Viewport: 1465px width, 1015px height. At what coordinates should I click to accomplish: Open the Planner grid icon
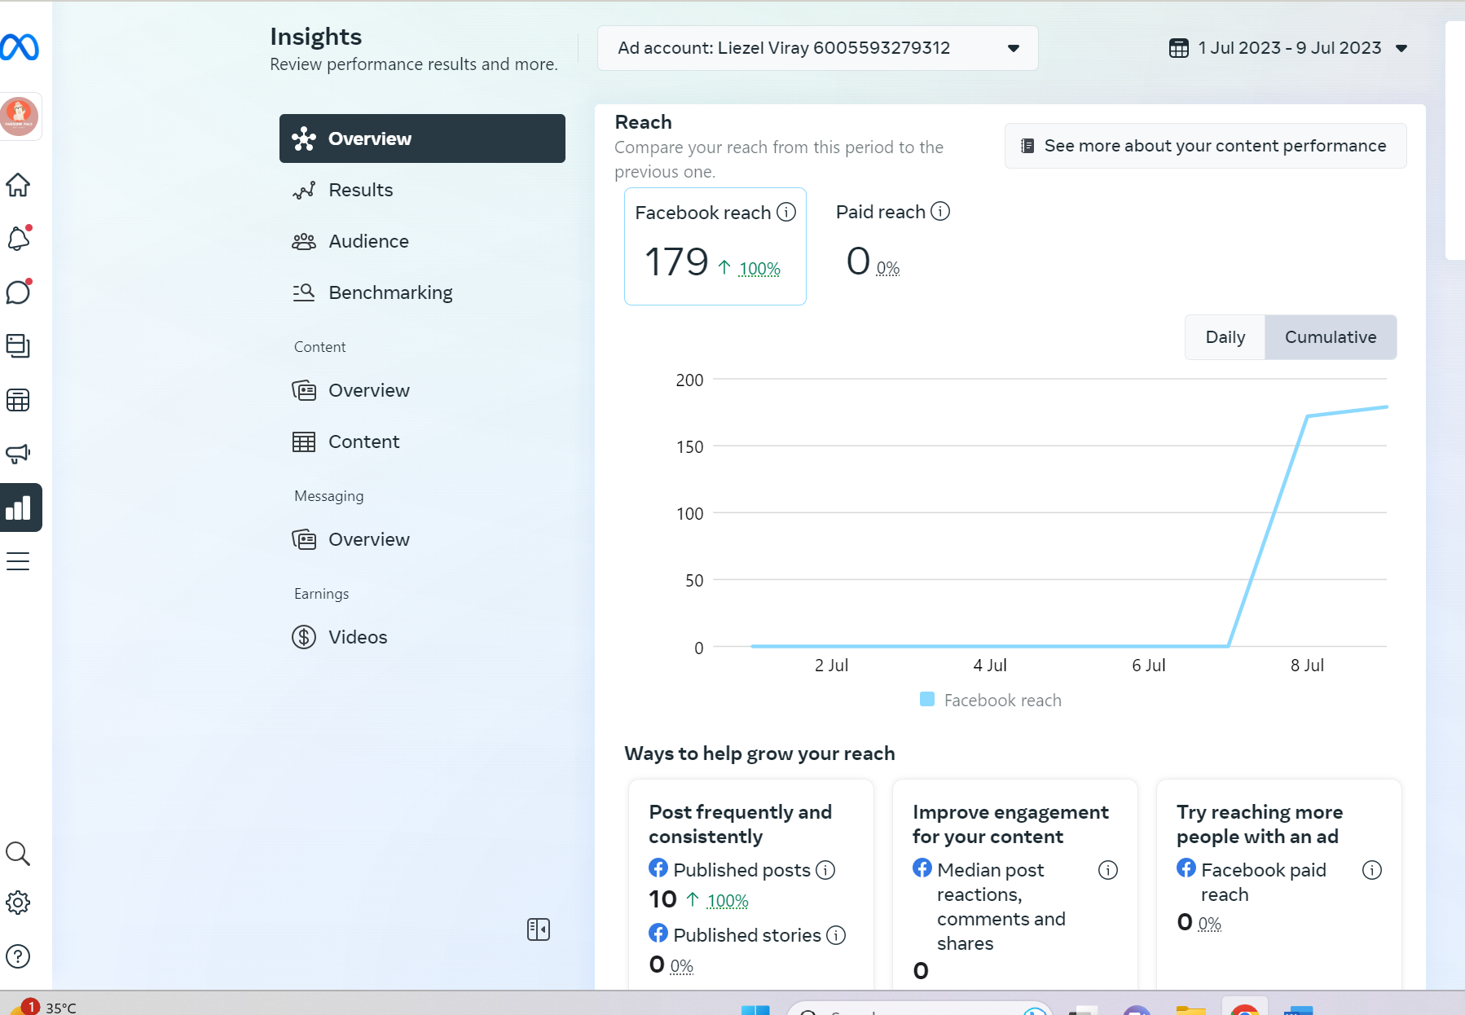tap(18, 400)
